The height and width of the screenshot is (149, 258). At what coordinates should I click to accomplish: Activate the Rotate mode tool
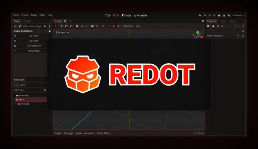(x=66, y=26)
